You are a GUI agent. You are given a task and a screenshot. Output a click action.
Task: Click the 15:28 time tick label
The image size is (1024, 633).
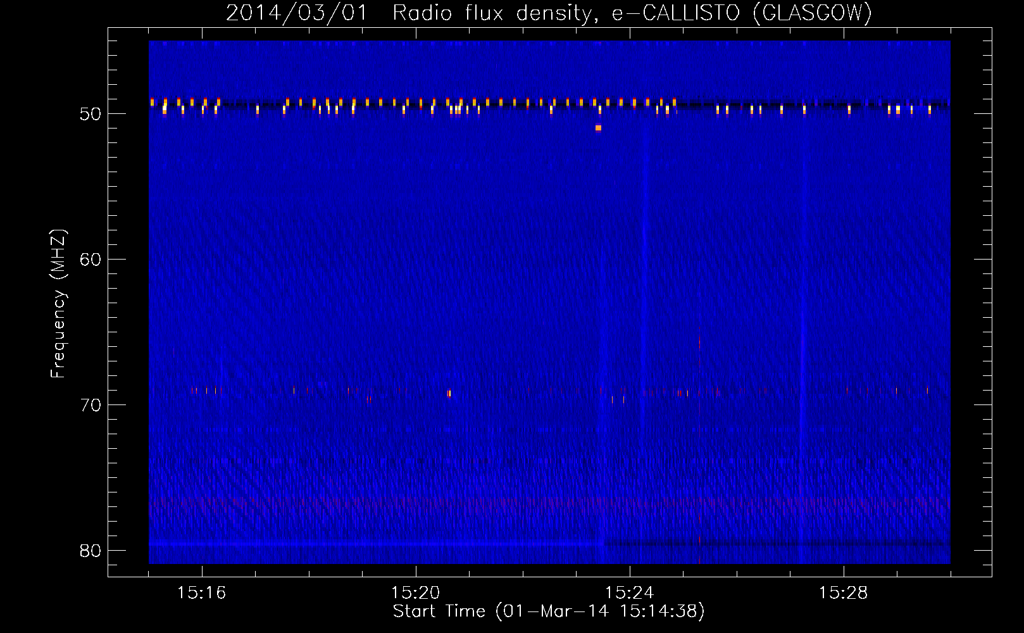coord(843,592)
